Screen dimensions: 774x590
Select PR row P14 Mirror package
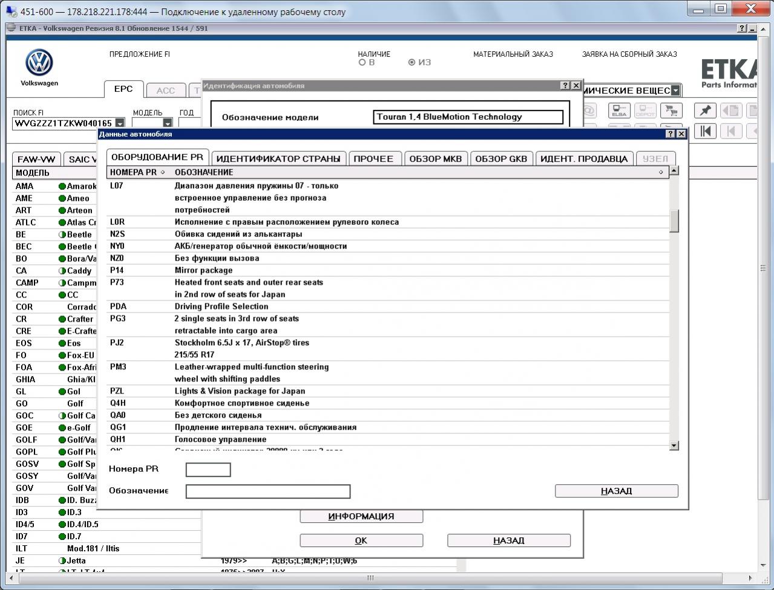[x=389, y=270]
